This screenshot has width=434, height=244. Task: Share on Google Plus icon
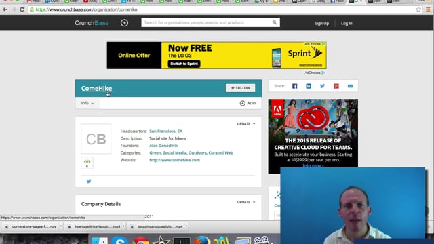point(336,86)
